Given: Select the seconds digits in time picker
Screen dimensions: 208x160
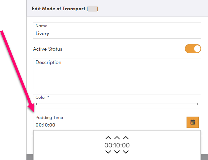Looking at the screenshot, I should (x=126, y=145).
